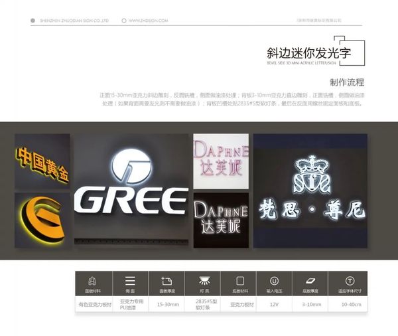This screenshot has width=398, height=336.
Task: Click the 10-40cm font size value
Action: pyautogui.click(x=352, y=305)
